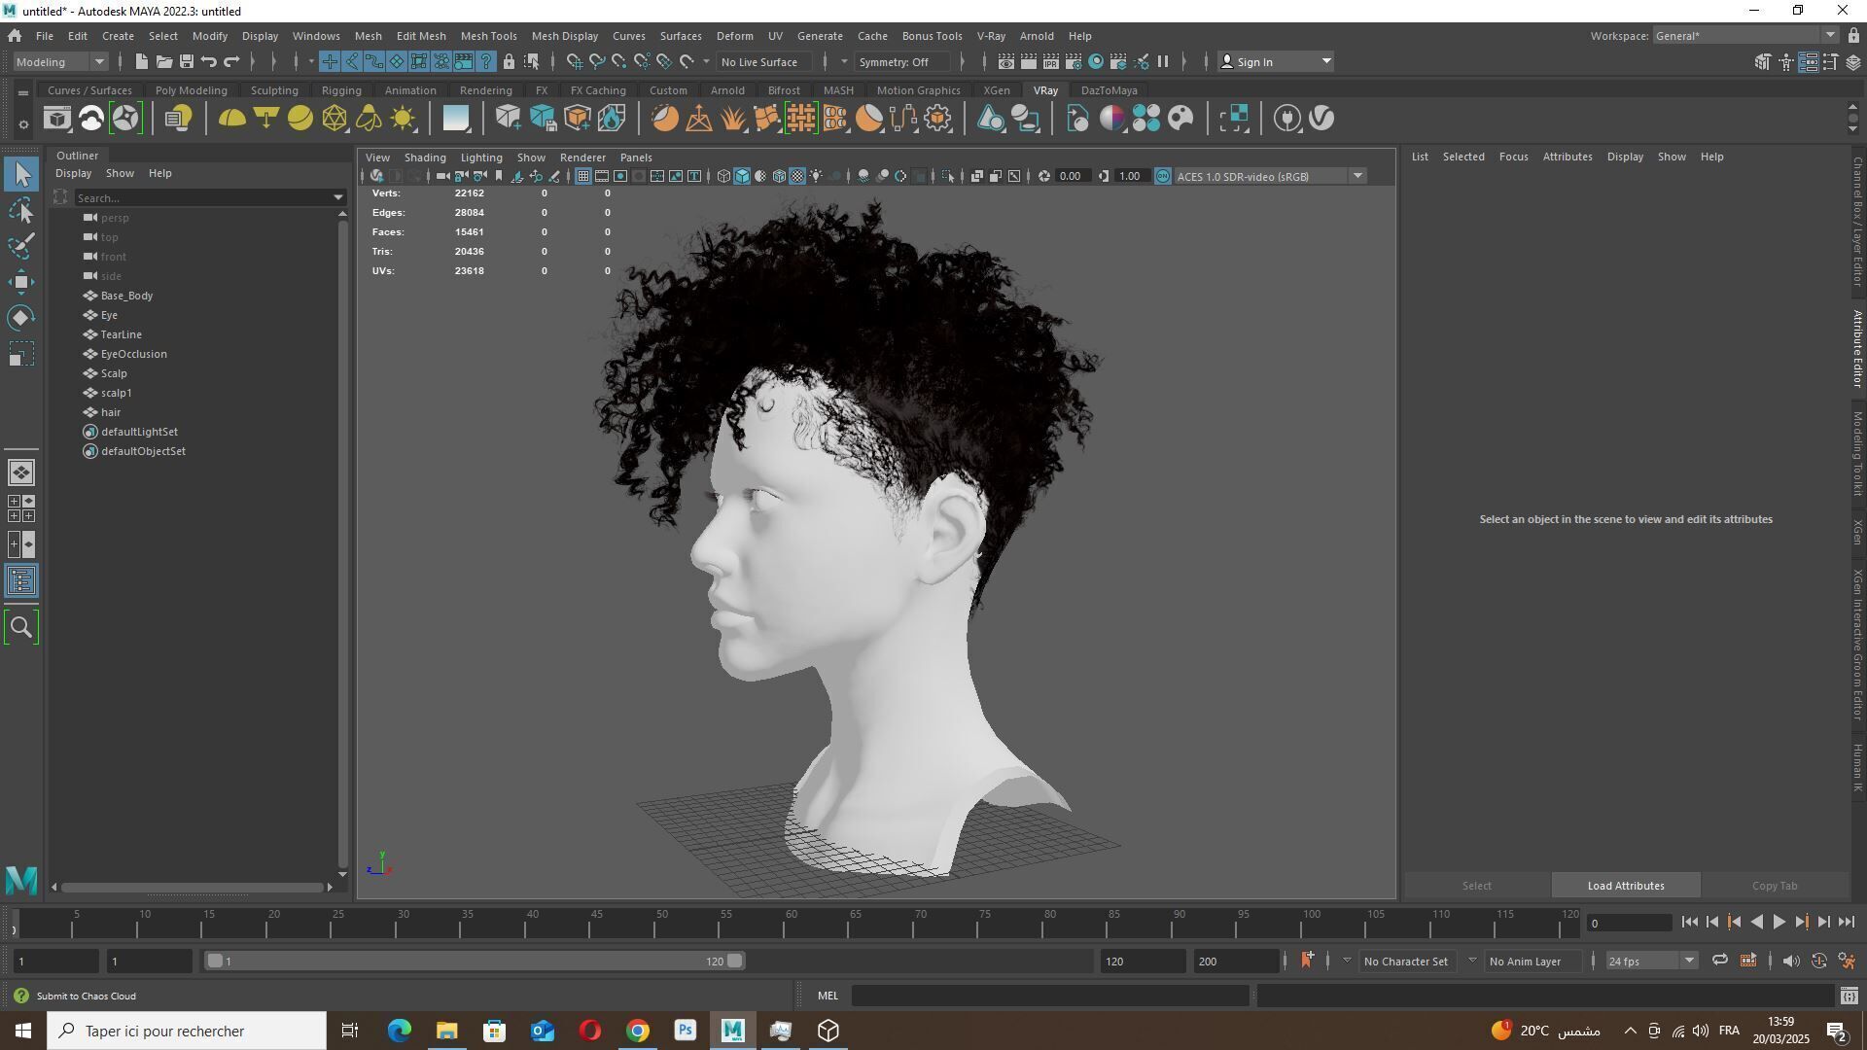Click the V-Ray dome light shelf icon
The height and width of the screenshot is (1050, 1867).
tap(231, 119)
